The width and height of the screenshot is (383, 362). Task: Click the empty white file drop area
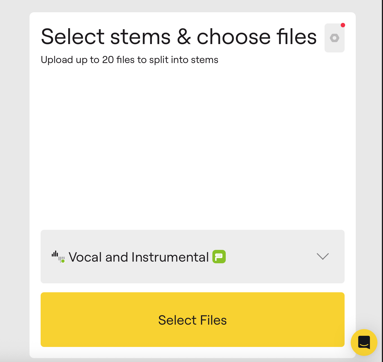tap(192, 145)
